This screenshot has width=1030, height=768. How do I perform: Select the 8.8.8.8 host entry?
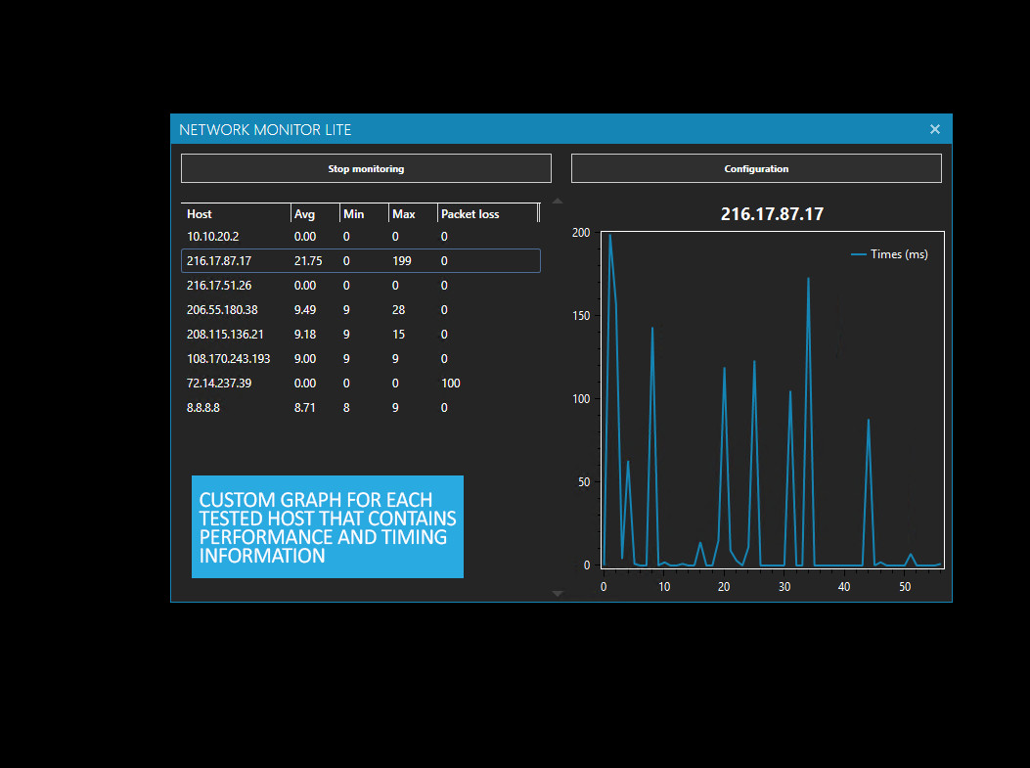[x=235, y=407]
